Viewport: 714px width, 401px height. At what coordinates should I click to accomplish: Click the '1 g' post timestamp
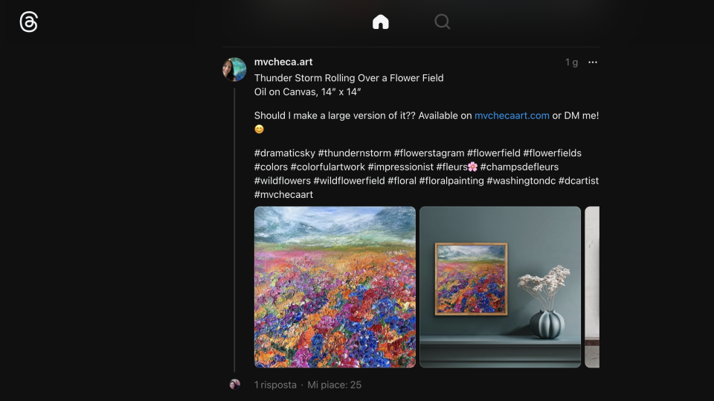[x=571, y=62]
